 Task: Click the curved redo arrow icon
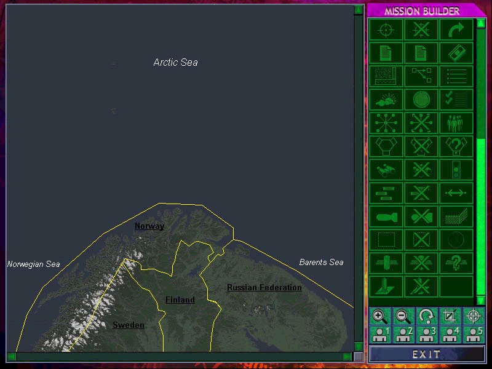[456, 30]
